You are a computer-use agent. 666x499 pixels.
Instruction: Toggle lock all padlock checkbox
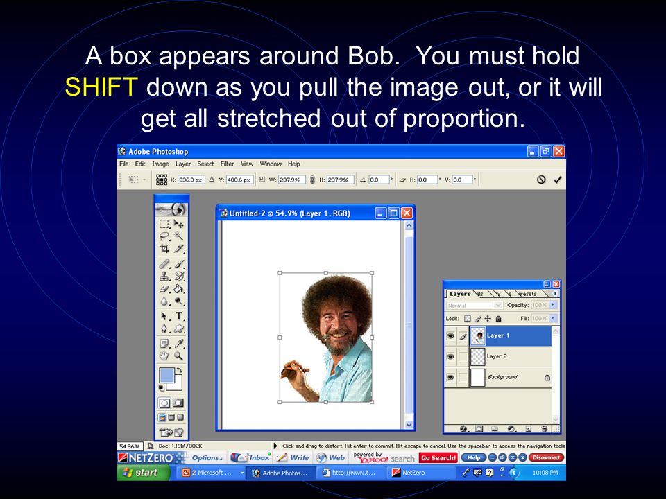[499, 318]
